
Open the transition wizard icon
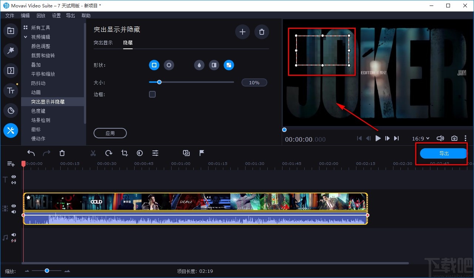[186, 153]
